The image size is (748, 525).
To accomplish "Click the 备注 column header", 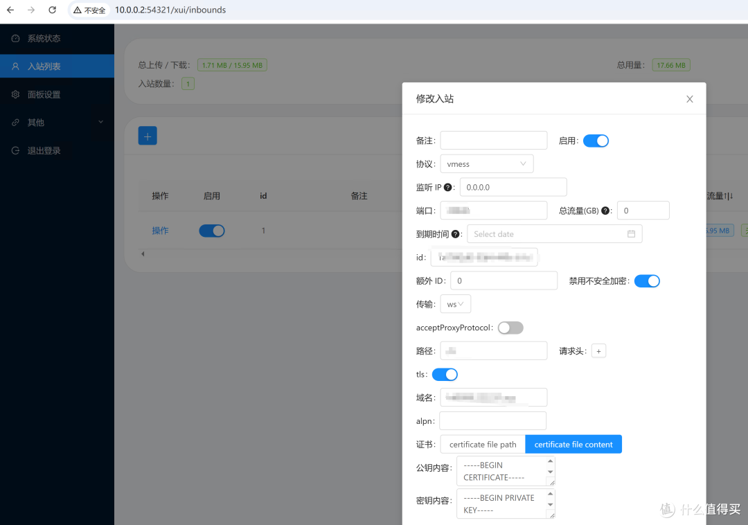I will tap(359, 196).
